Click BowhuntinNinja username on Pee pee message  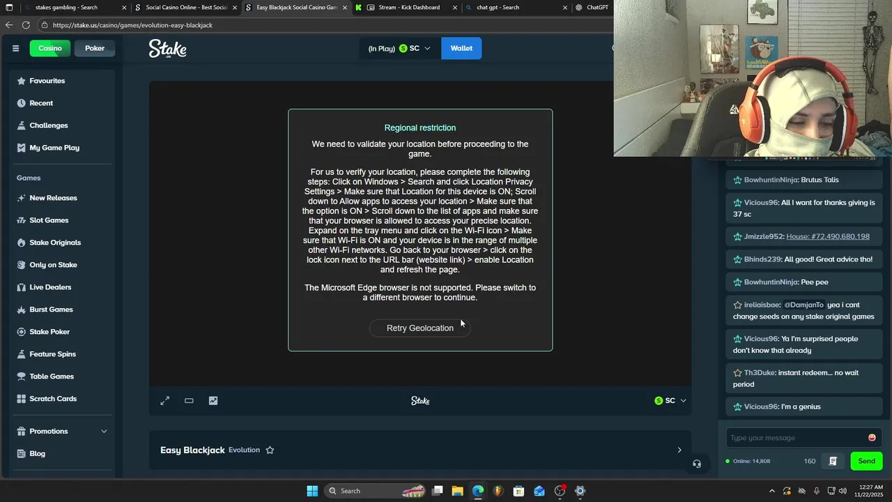point(771,282)
